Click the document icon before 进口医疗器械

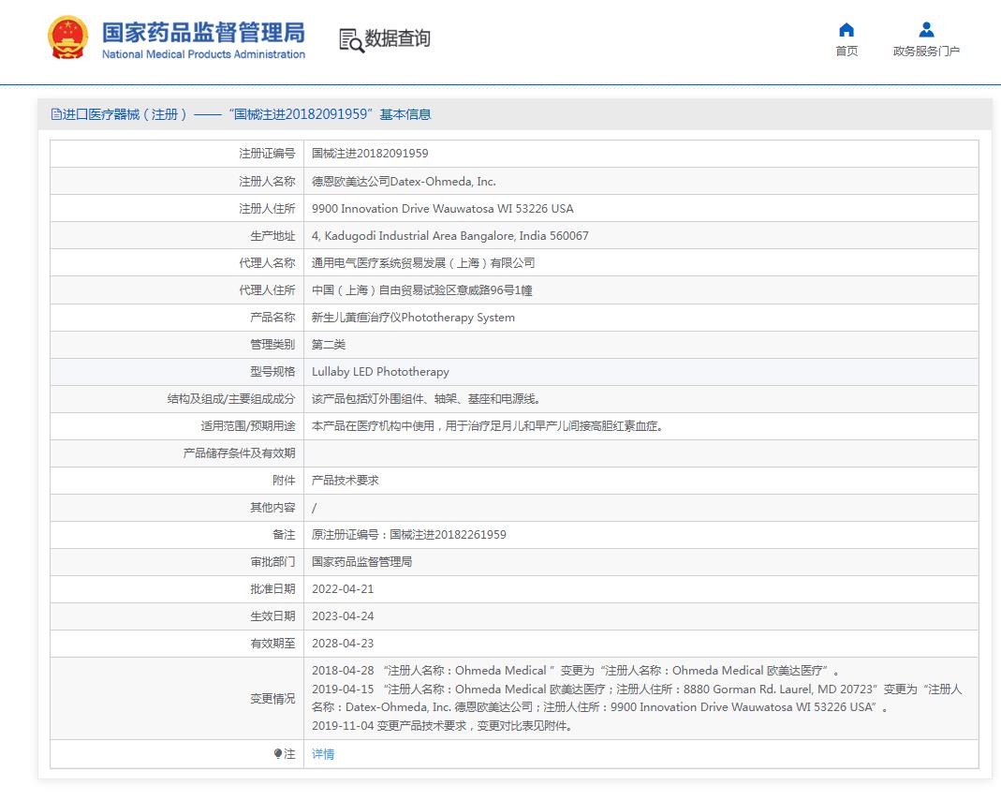coord(56,114)
